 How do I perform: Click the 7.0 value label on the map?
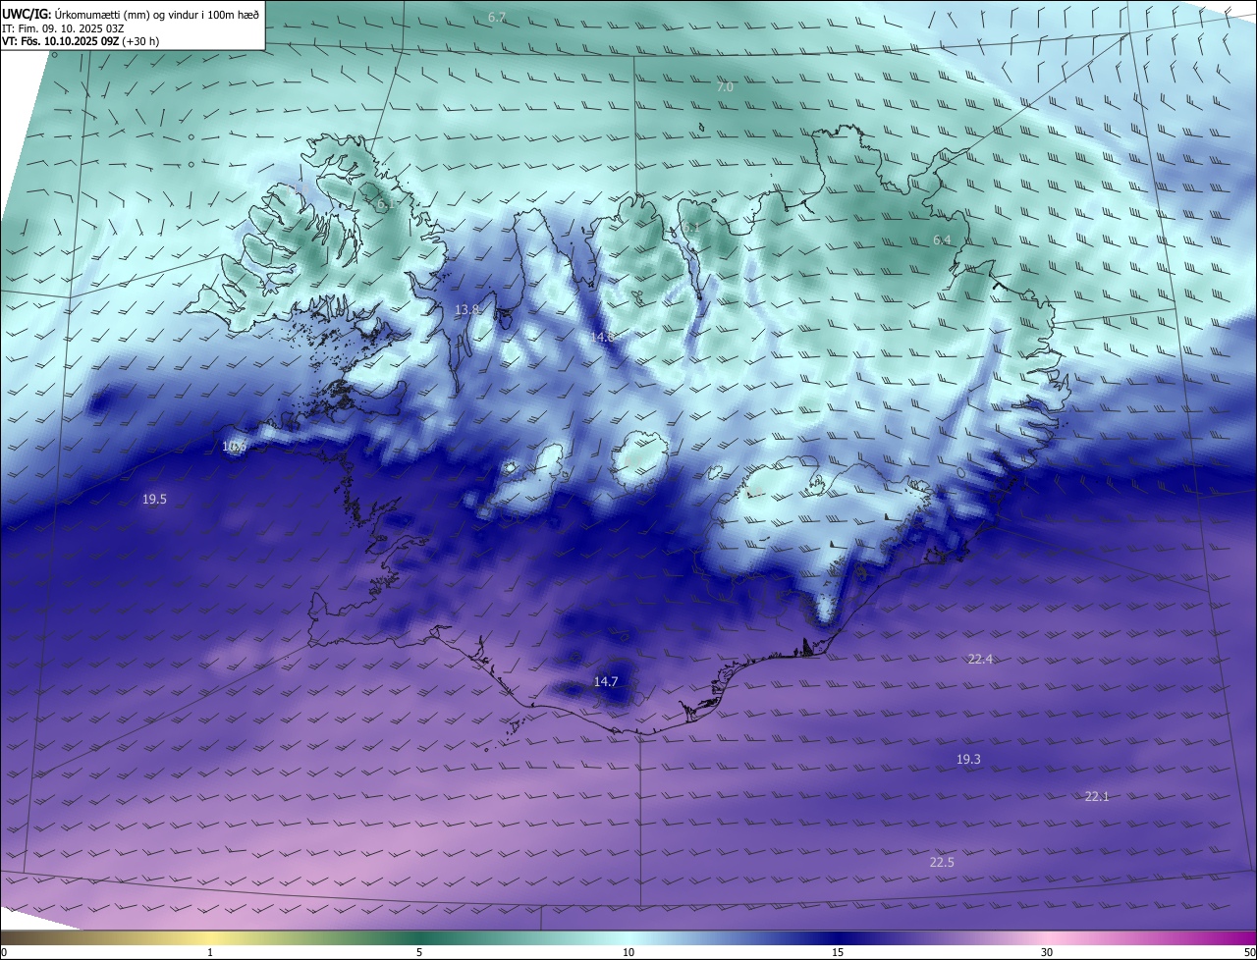click(x=725, y=87)
